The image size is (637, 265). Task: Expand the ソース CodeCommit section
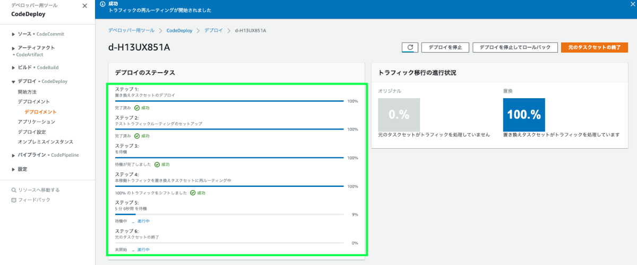[13, 34]
